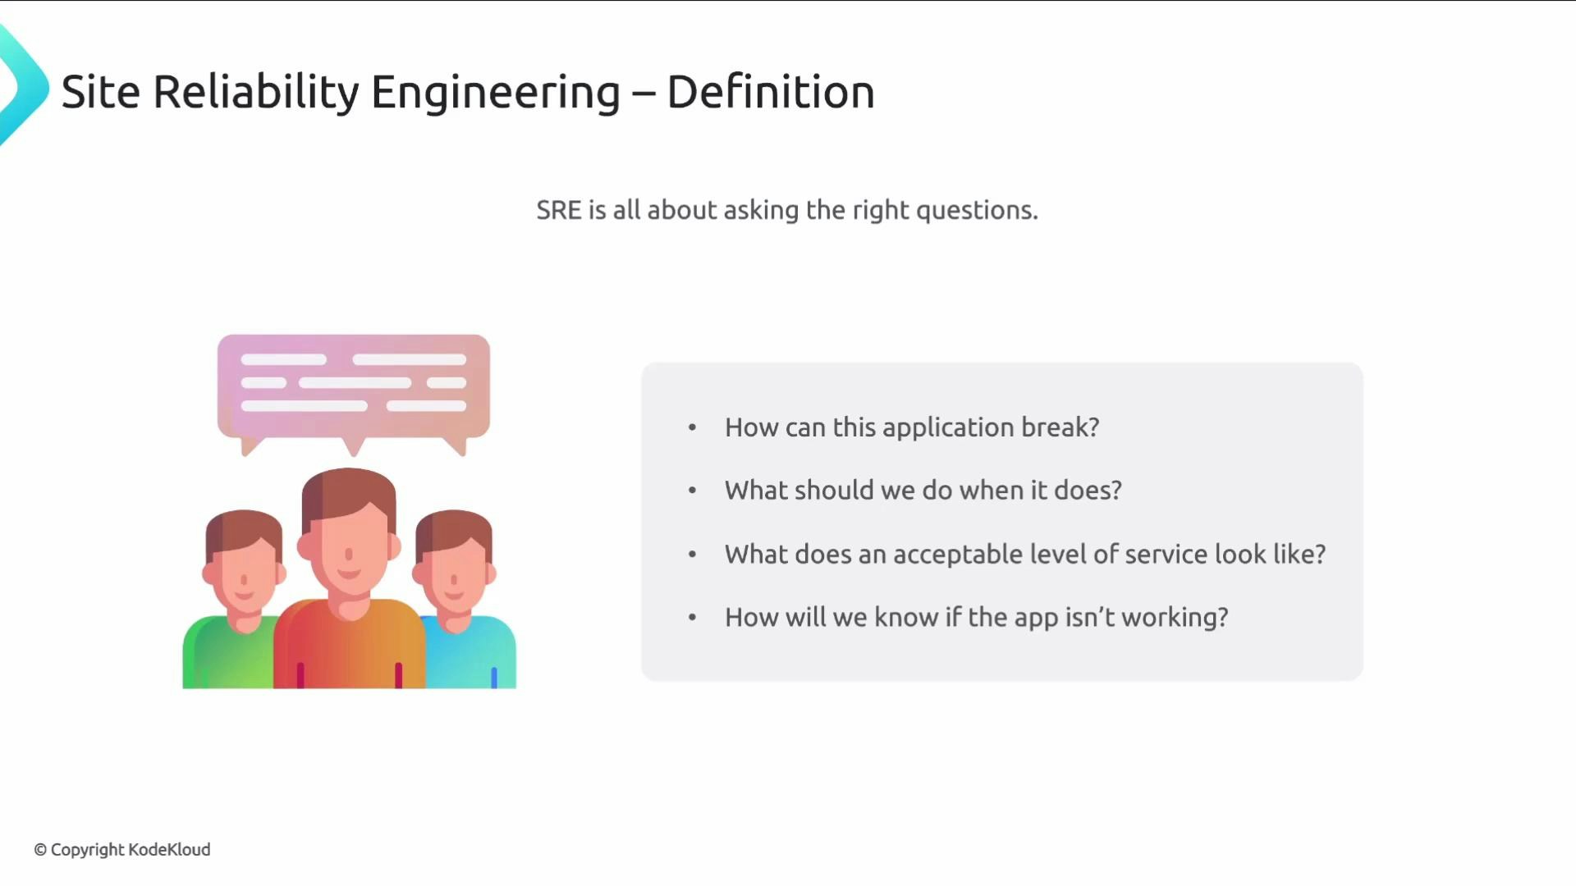
Task: Select the bullet for 'How will we know if the app isn't working?'
Action: pos(692,618)
